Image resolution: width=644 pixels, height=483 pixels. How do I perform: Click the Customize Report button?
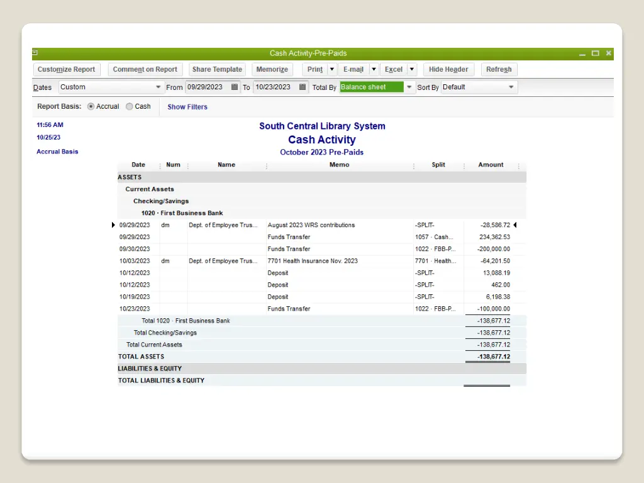(66, 69)
